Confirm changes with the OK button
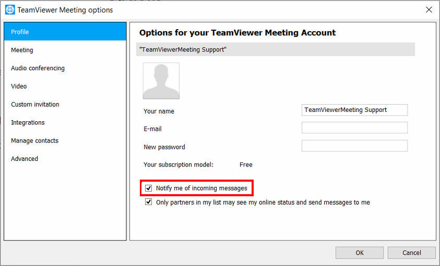440x266 pixels. [360, 252]
